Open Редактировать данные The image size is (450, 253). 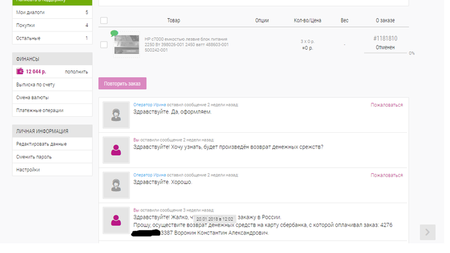pyautogui.click(x=52, y=144)
